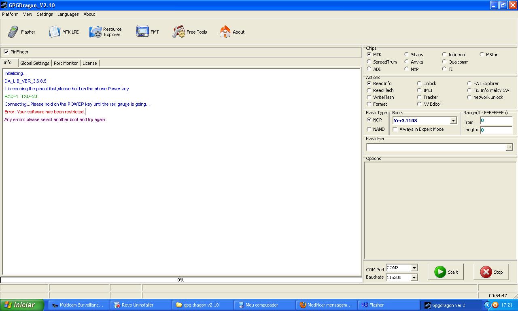Browse for Flash File using ellipsis button

coord(509,147)
